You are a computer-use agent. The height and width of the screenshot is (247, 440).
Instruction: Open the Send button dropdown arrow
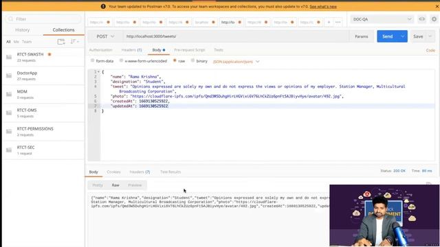(403, 36)
